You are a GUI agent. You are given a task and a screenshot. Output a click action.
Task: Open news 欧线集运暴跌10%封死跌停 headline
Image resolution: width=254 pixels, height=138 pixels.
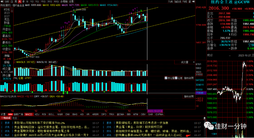(149, 135)
